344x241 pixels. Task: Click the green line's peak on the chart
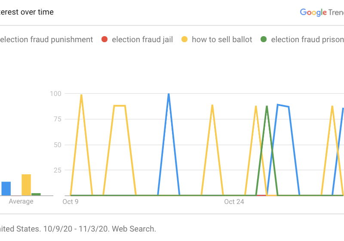tap(267, 106)
